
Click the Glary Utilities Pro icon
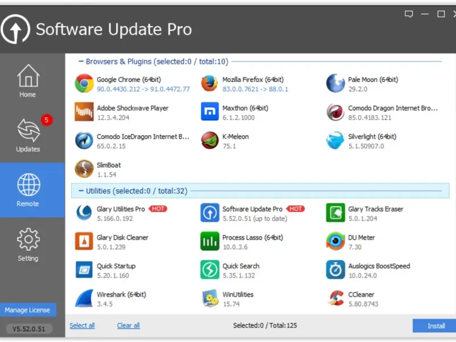coord(84,213)
